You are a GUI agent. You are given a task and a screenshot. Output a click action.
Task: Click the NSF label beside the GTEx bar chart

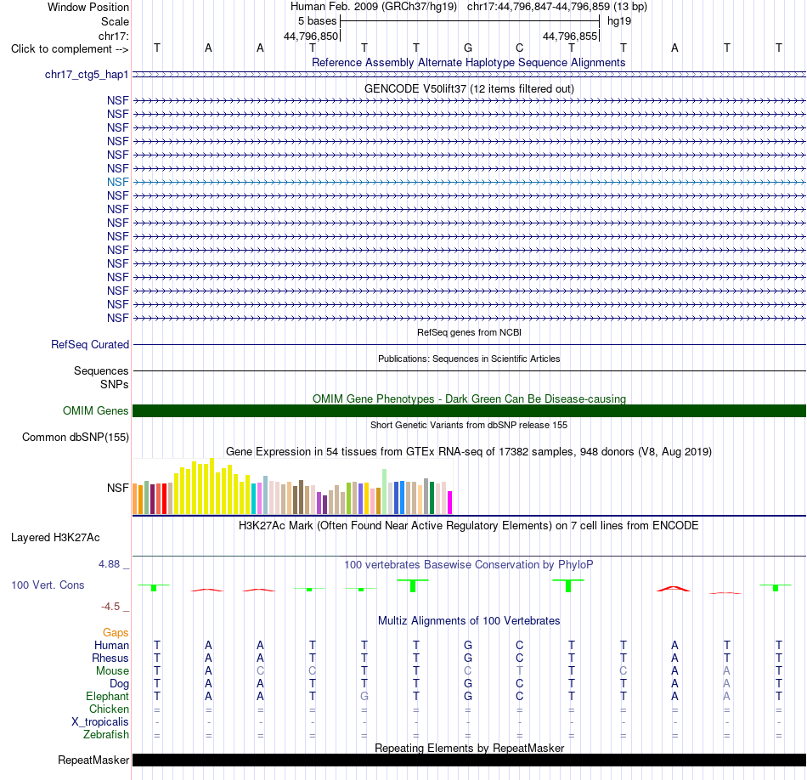pos(118,488)
